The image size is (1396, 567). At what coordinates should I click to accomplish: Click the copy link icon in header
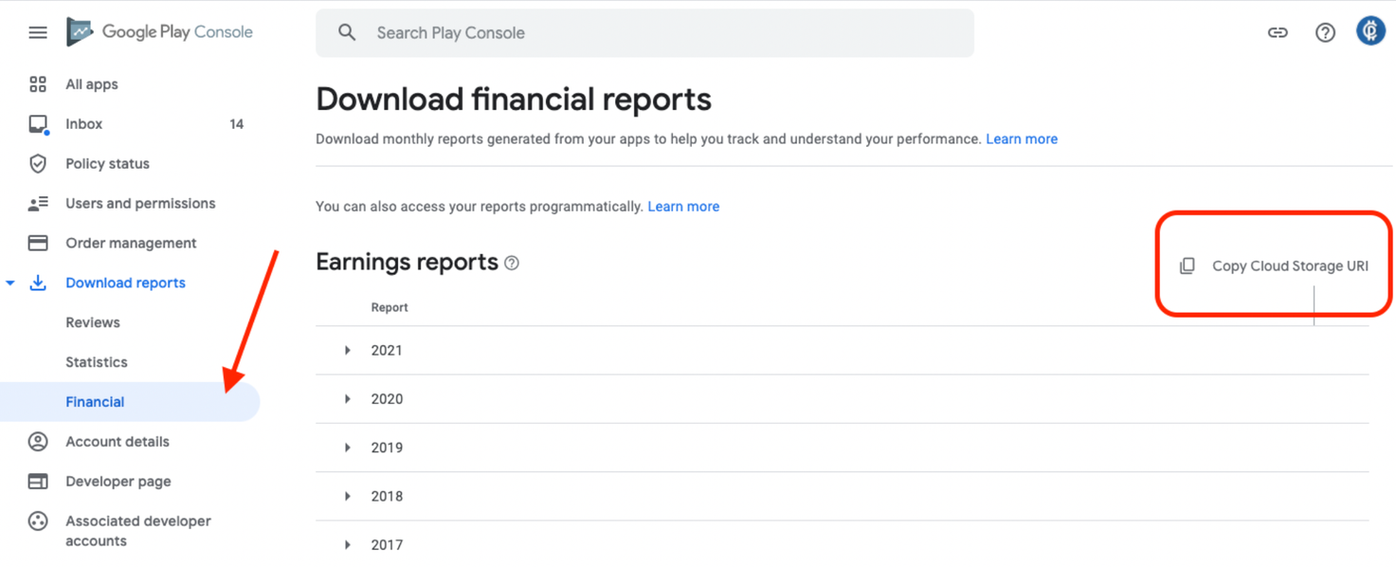pyautogui.click(x=1278, y=32)
